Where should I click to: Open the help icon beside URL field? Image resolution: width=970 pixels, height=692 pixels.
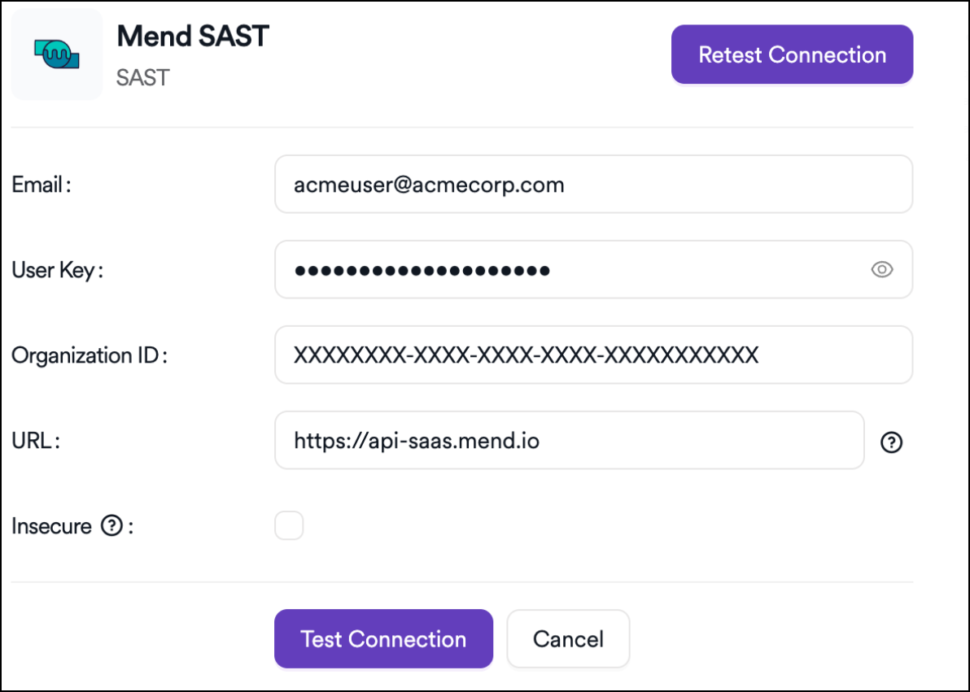(892, 442)
